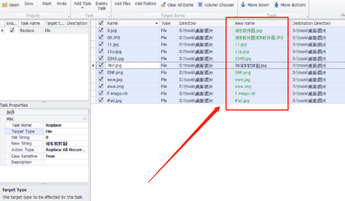Start the renaming with Start button
The image size is (345, 201).
pos(47,4)
